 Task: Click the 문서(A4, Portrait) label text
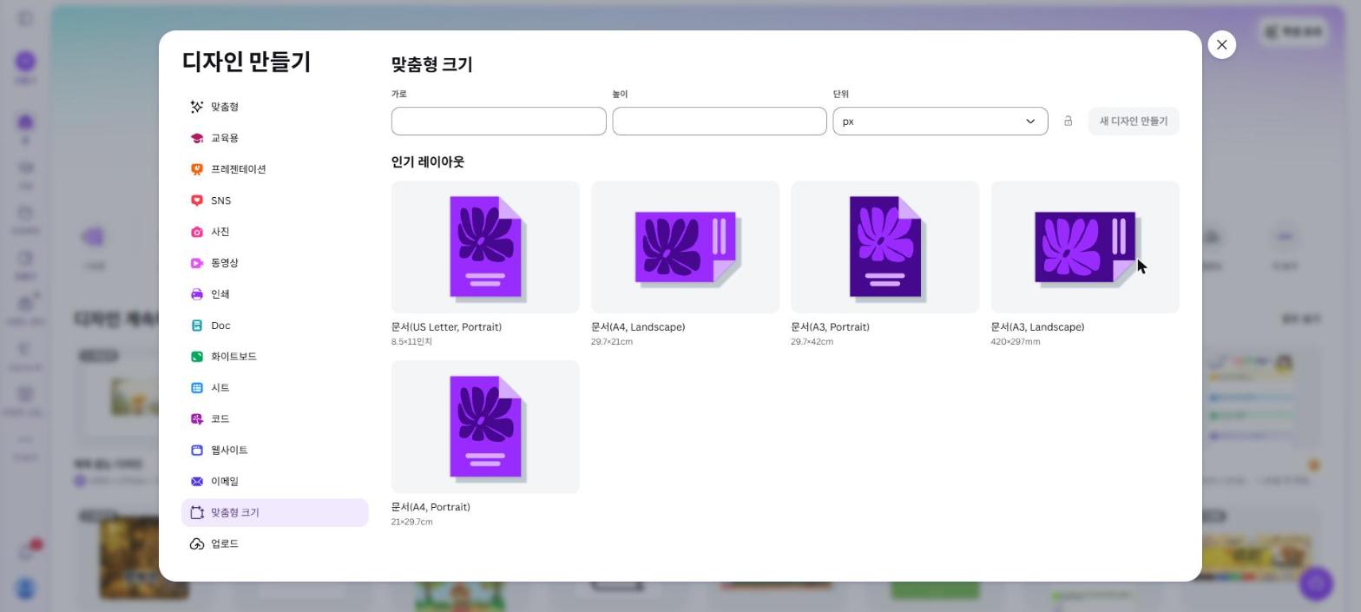coord(431,507)
